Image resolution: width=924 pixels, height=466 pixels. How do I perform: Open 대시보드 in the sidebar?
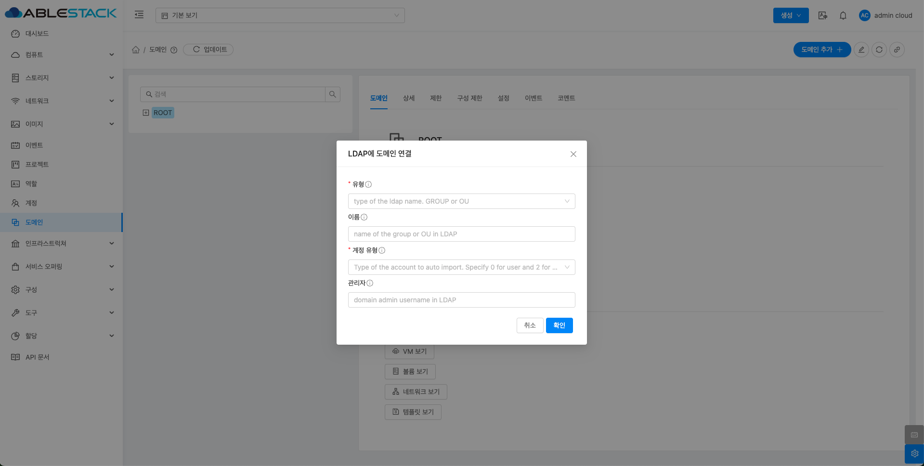click(x=61, y=34)
